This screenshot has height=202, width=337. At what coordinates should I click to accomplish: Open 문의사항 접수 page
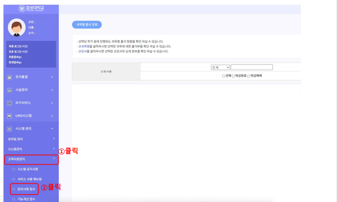click(26, 189)
